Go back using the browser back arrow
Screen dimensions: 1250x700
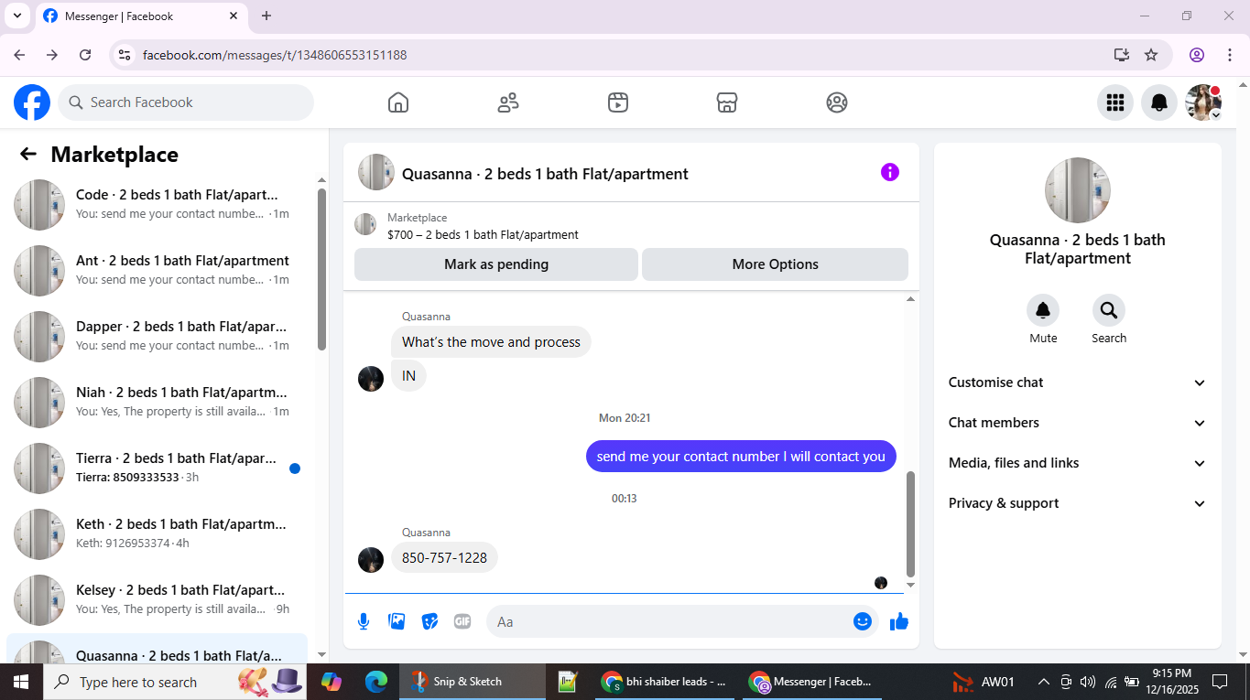pos(19,55)
